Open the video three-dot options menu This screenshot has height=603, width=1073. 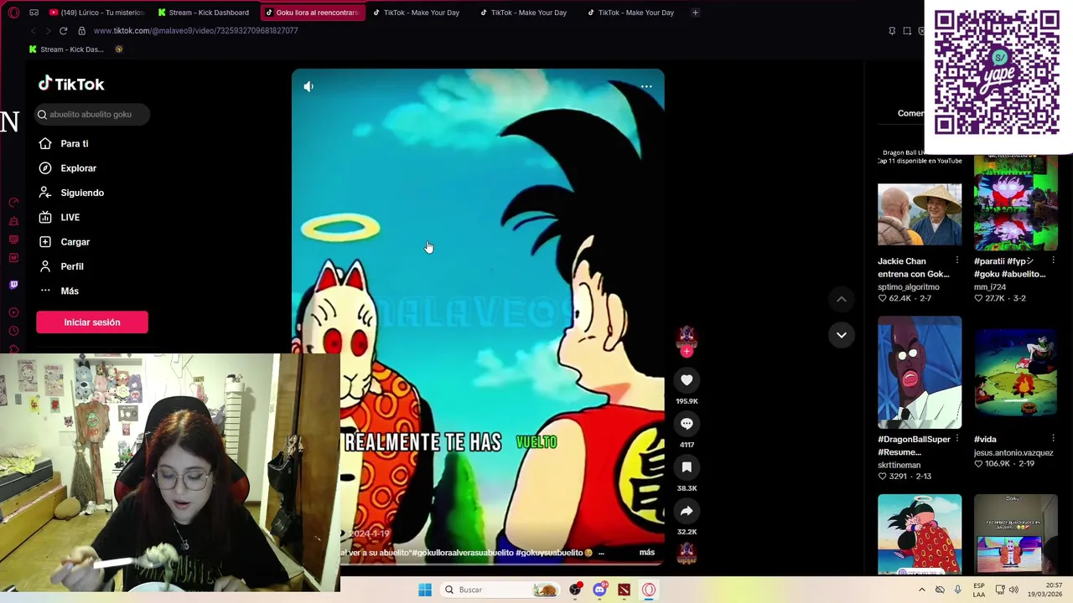click(x=646, y=86)
